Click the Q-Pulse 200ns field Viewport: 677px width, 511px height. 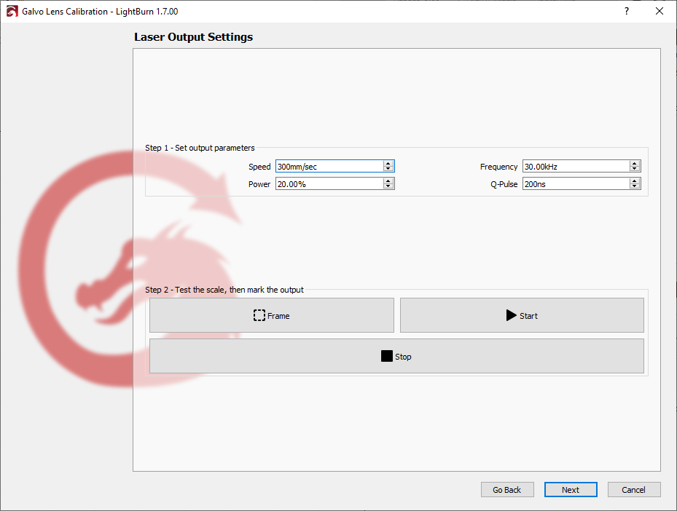[x=575, y=184]
